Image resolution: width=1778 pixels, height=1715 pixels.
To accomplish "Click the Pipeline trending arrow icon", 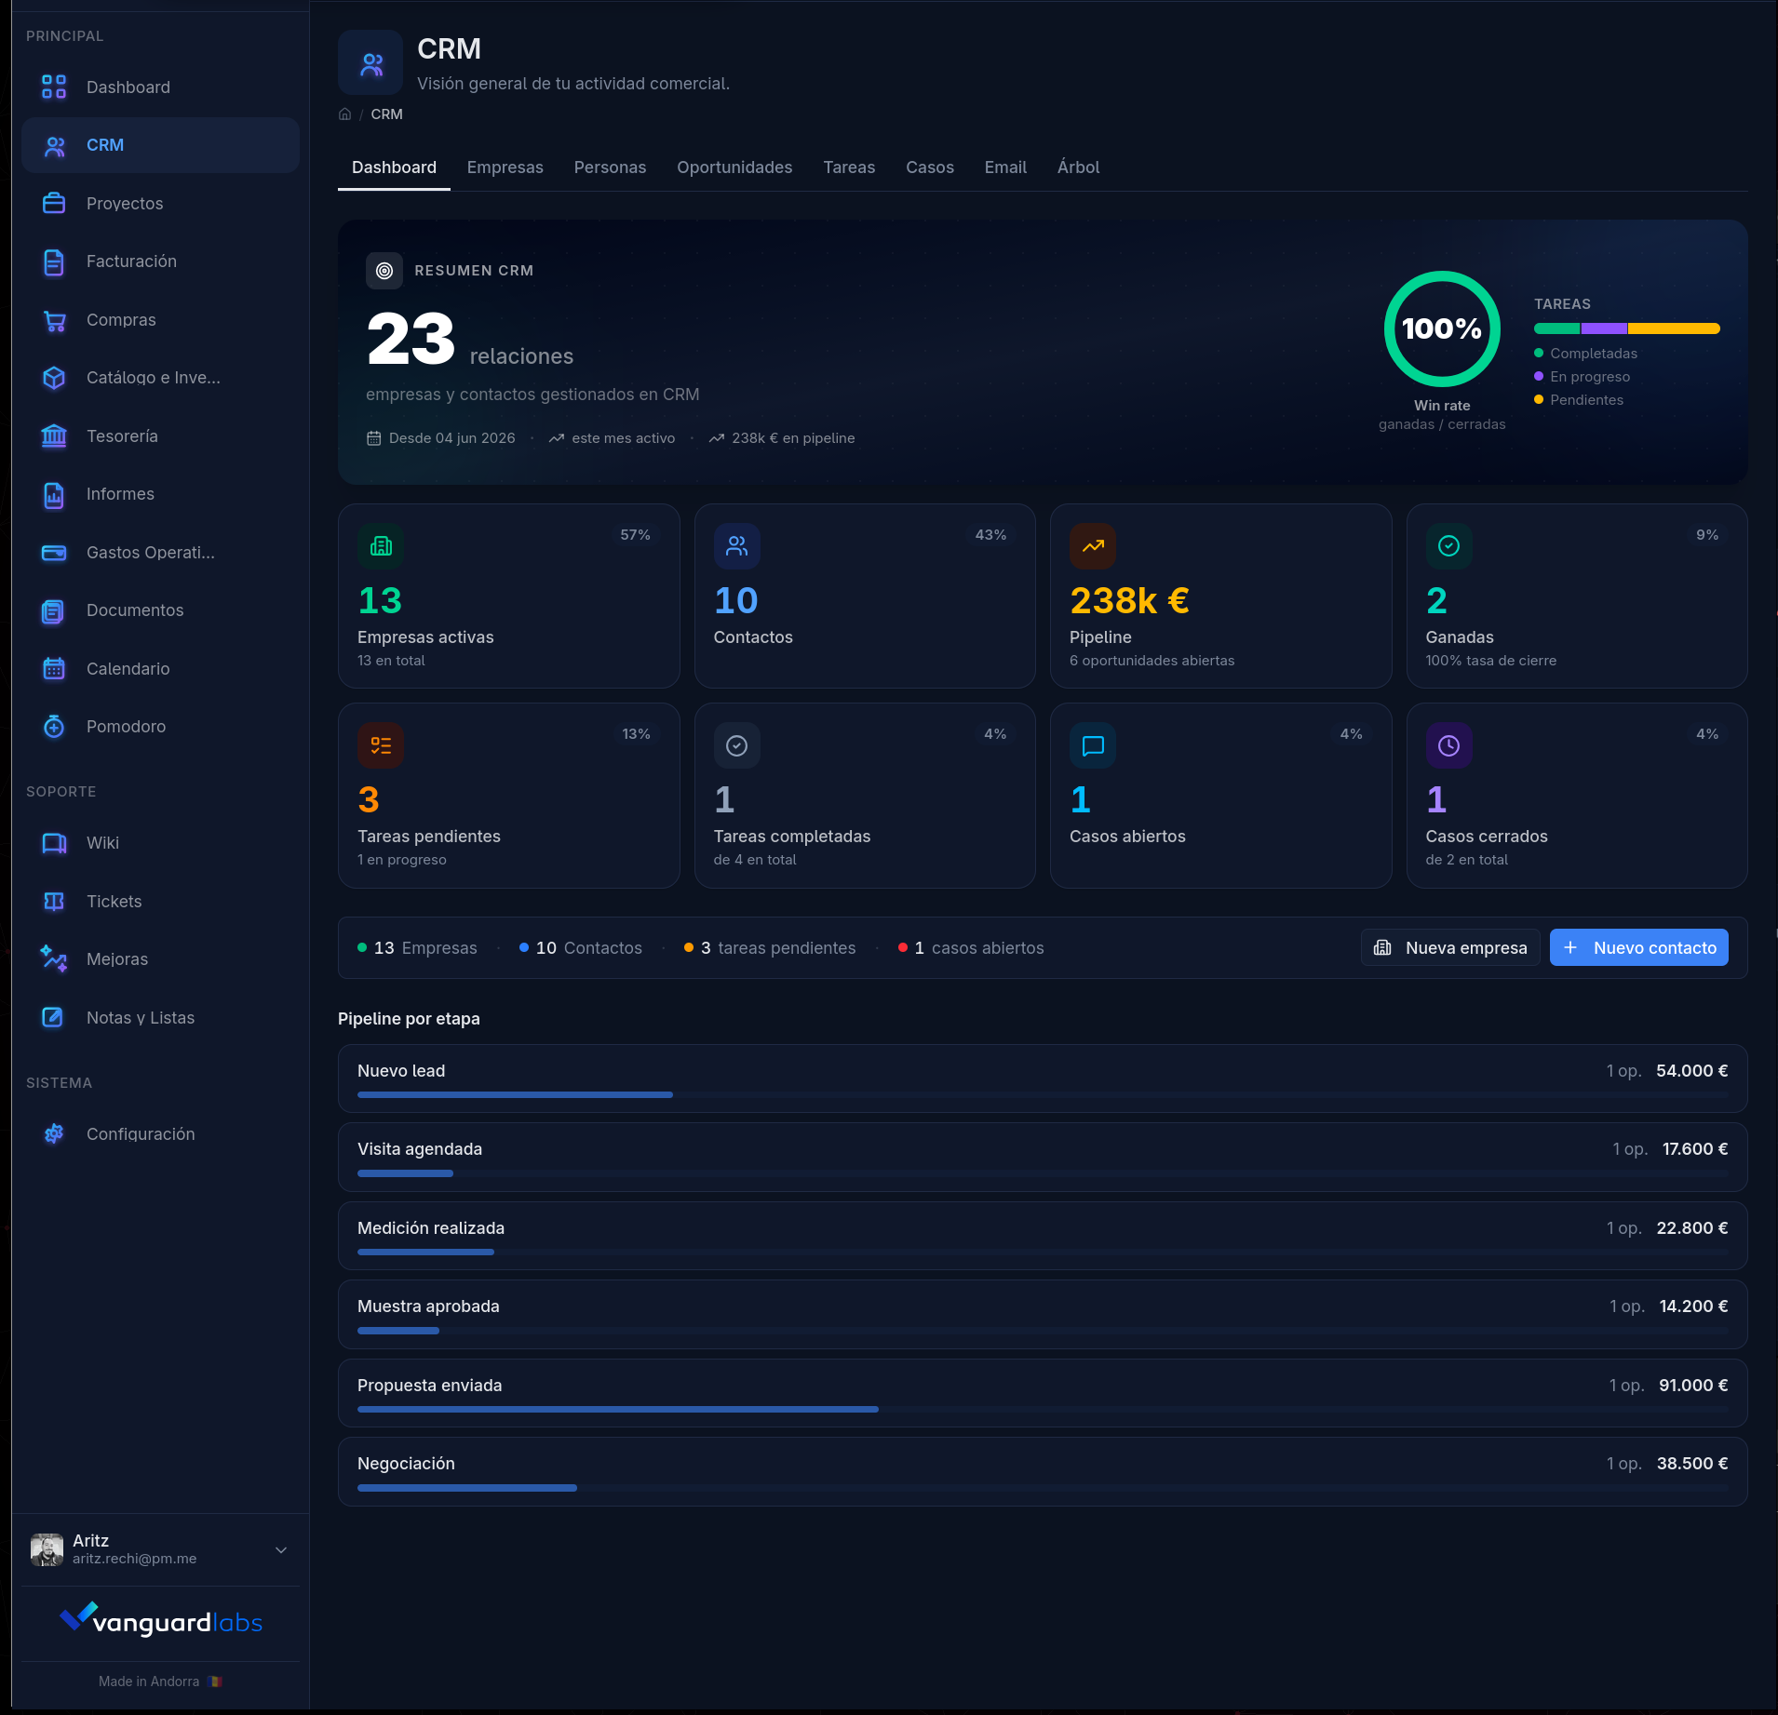I will [1093, 546].
